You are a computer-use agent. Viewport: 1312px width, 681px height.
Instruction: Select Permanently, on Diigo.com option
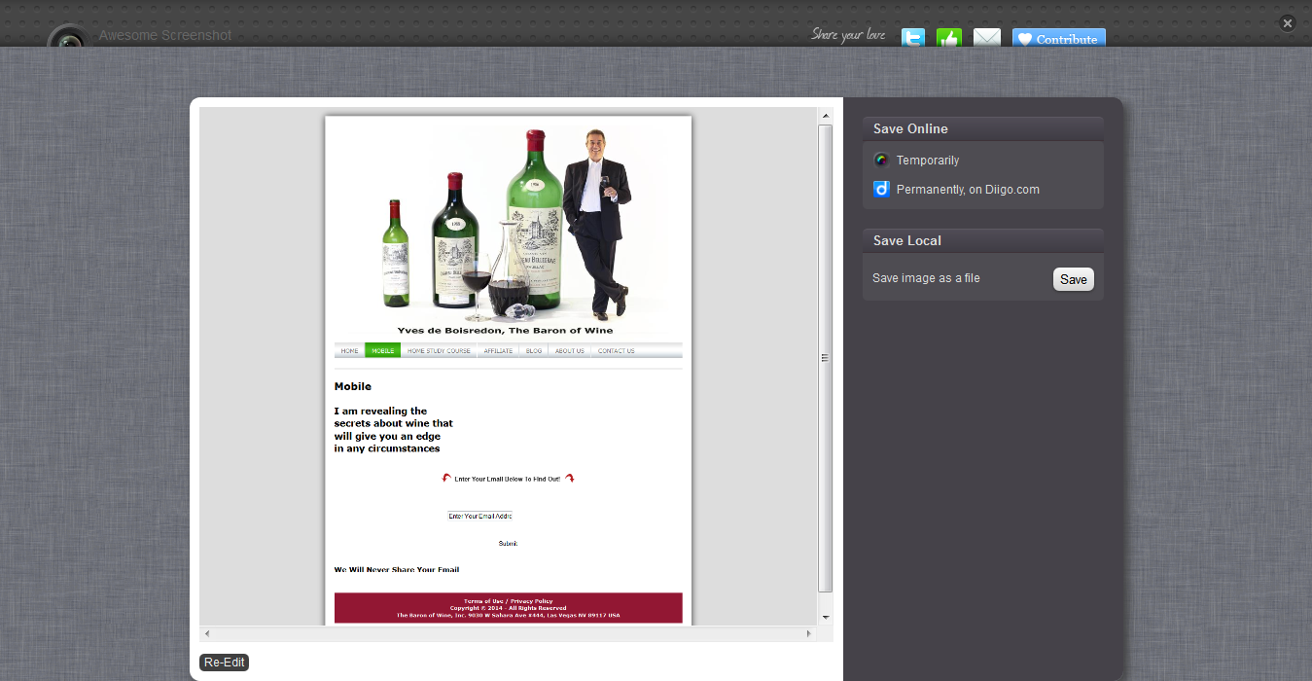click(x=968, y=190)
